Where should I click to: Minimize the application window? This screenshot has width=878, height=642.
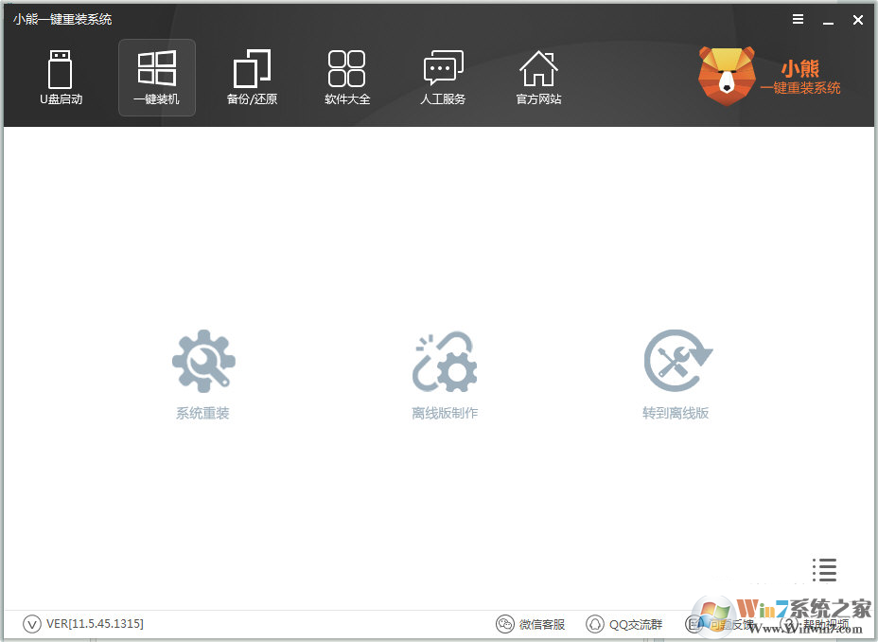(x=828, y=19)
